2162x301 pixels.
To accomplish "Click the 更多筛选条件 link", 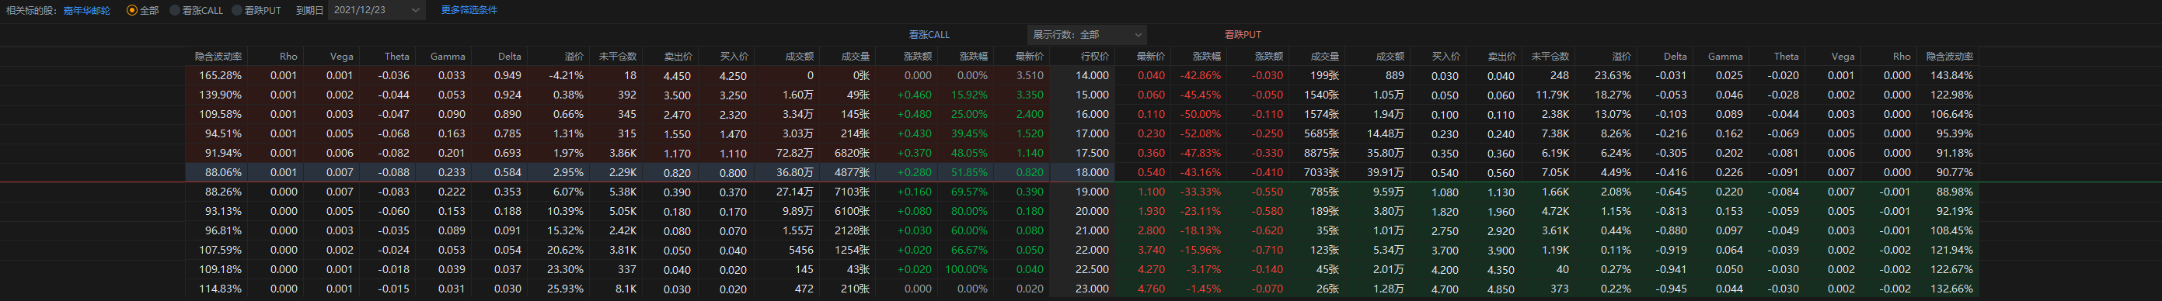I will (x=469, y=10).
